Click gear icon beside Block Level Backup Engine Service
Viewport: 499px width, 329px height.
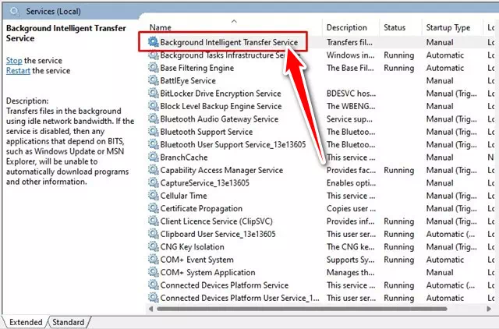tap(153, 105)
